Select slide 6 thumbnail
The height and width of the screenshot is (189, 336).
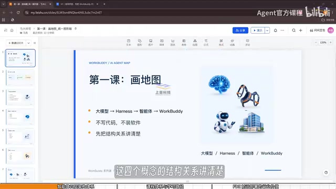click(20, 156)
